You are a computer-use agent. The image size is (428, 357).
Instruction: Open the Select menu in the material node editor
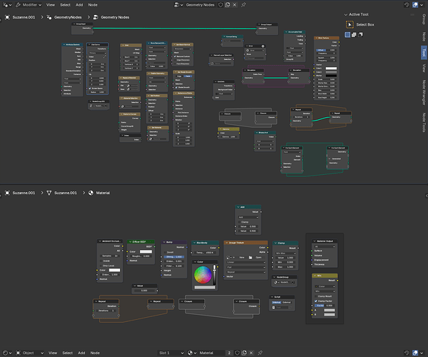click(67, 353)
